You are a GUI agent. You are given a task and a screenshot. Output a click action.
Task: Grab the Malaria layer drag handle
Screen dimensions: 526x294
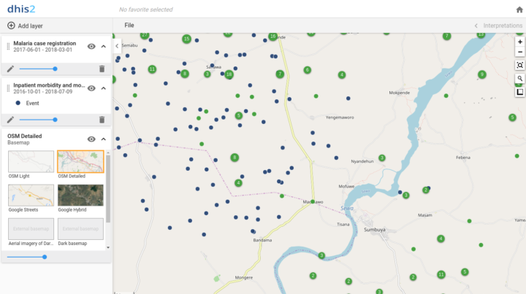pyautogui.click(x=8, y=47)
